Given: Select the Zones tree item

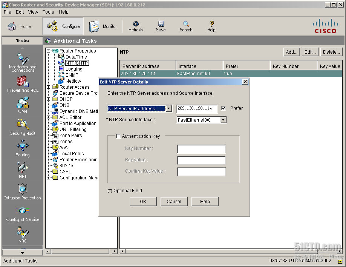Looking at the screenshot, I should click(x=66, y=142).
